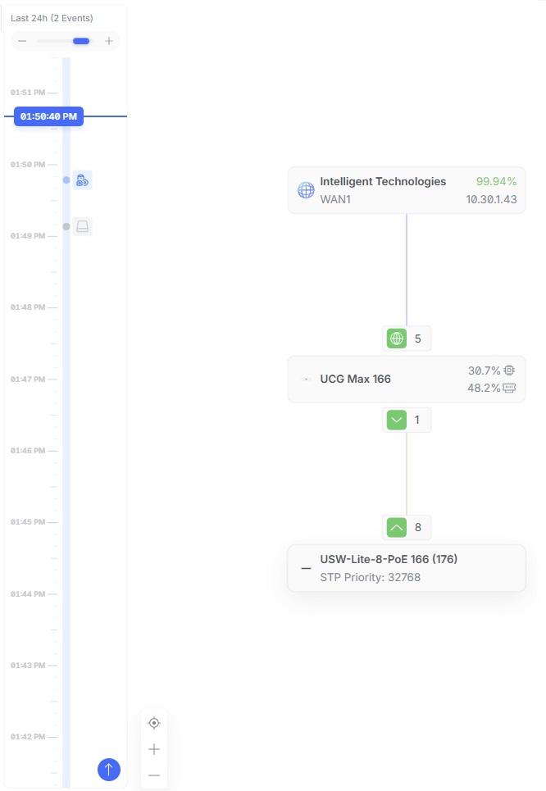The height and width of the screenshot is (791, 546).
Task: Expand the green downlink chevron port 1
Action: 397,421
